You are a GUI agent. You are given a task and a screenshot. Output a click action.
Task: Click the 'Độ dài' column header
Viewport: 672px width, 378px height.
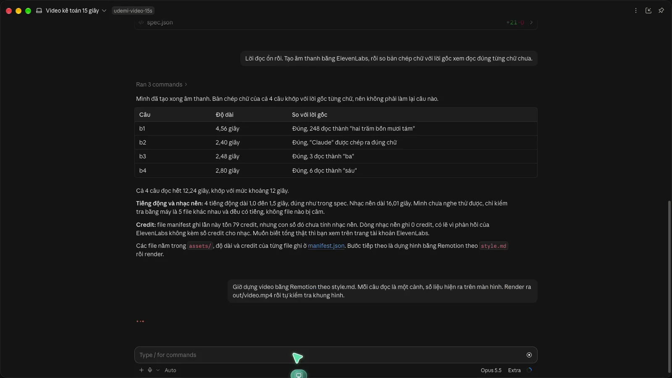click(x=225, y=115)
